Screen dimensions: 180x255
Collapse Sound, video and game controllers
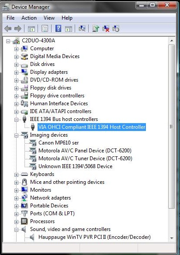point(16,230)
